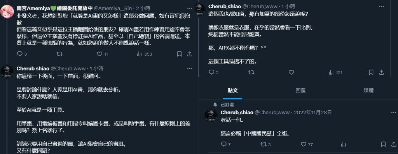Repost Amemiya's tweet
The height and width of the screenshot is (154, 398).
click(59, 54)
